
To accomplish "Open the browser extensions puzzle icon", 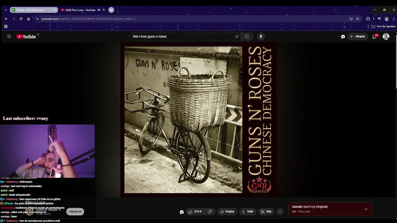I will point(368,19).
